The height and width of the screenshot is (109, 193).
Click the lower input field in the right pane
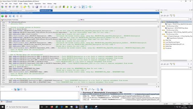tap(175, 68)
